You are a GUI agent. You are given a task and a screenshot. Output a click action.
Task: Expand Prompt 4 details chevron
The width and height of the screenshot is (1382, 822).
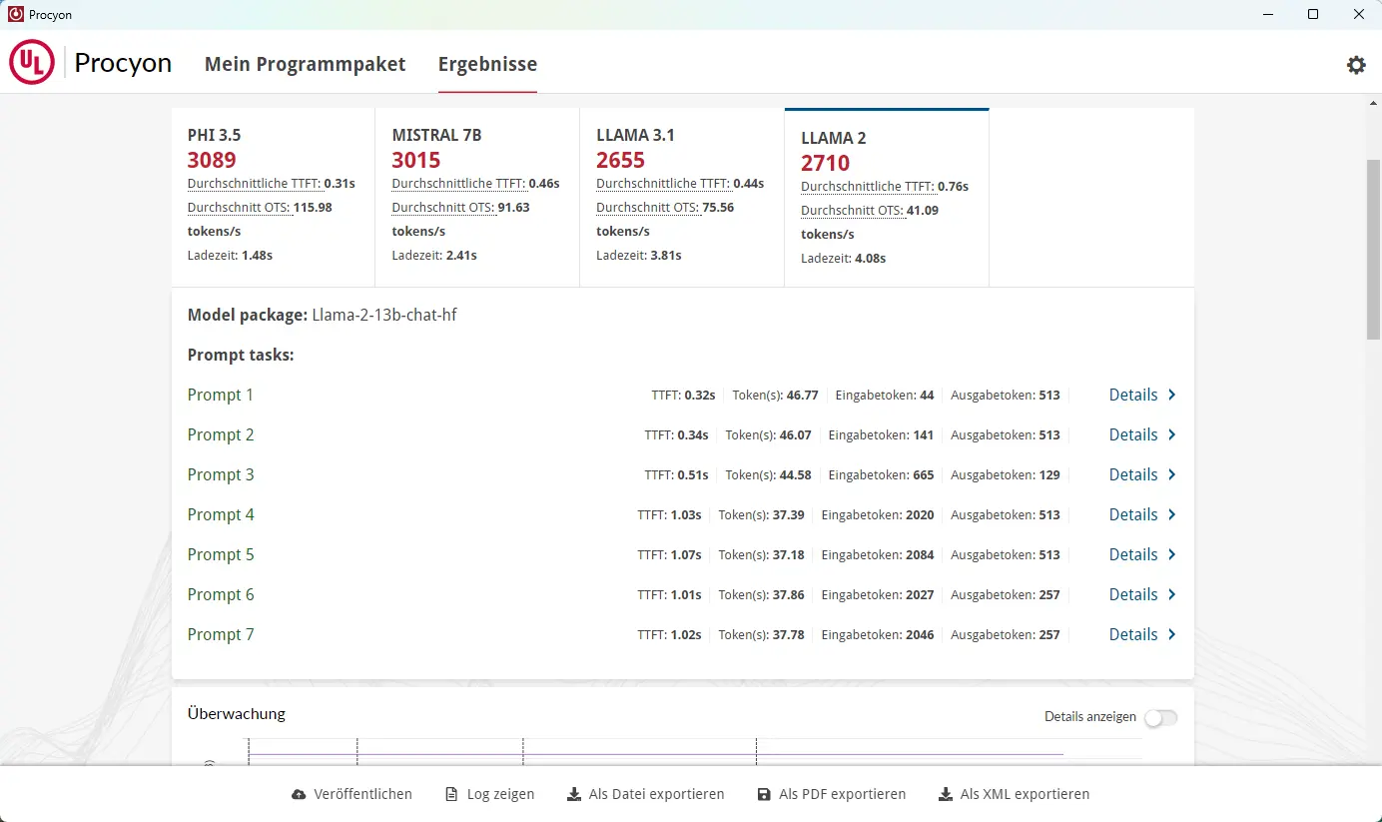1172,515
